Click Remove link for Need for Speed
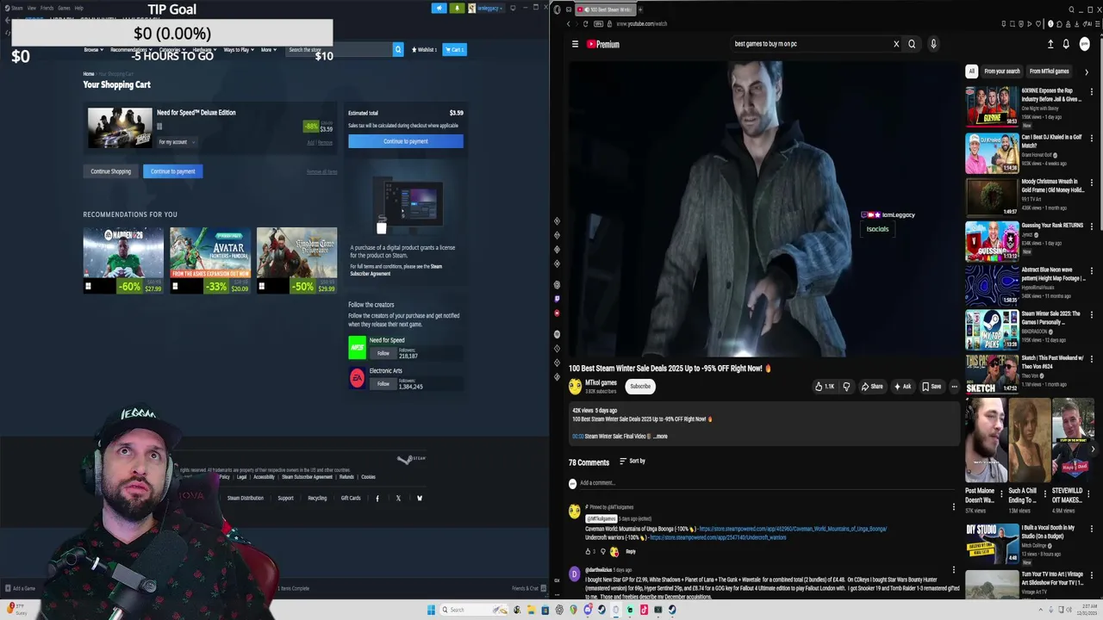This screenshot has width=1103, height=620. (x=325, y=143)
